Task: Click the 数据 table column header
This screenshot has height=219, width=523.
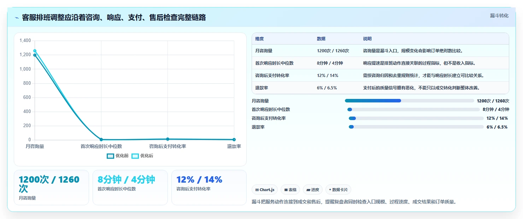Action: click(x=321, y=39)
